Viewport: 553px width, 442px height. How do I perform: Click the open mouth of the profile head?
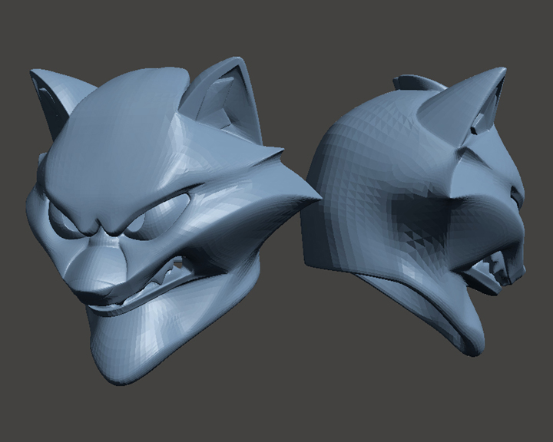pyautogui.click(x=492, y=272)
